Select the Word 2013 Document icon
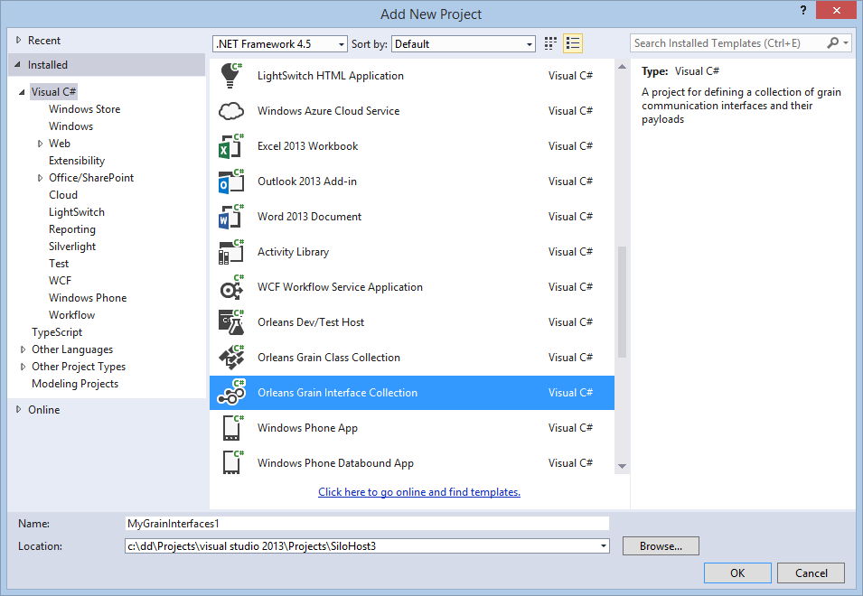 click(232, 217)
